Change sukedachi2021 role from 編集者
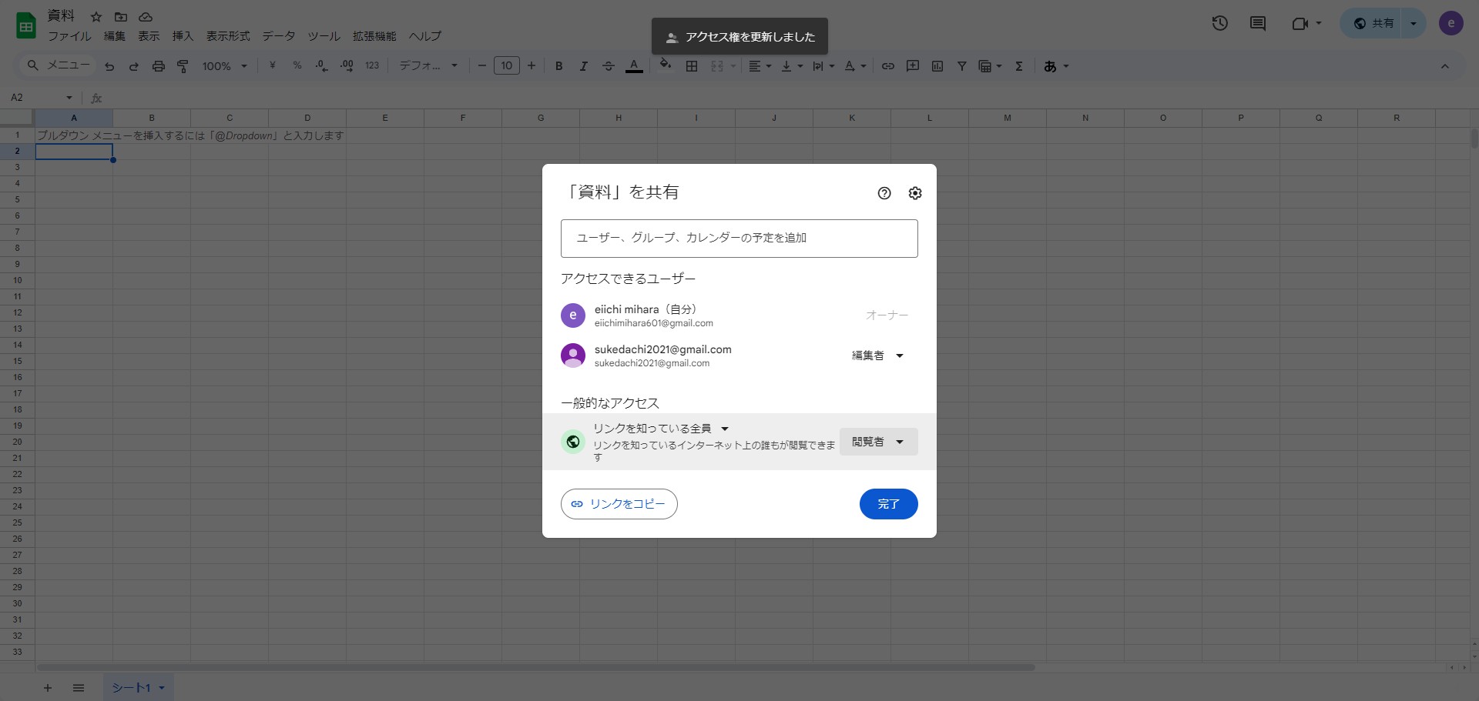This screenshot has width=1479, height=701. coord(877,356)
